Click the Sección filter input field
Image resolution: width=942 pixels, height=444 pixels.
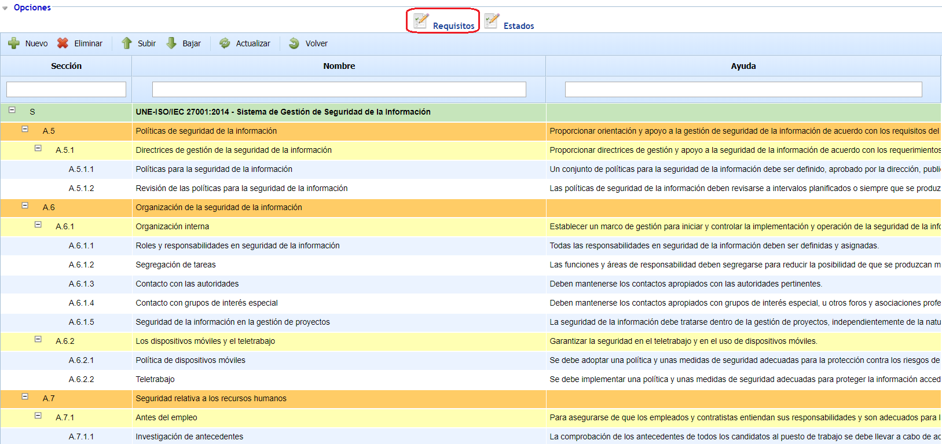tap(66, 89)
